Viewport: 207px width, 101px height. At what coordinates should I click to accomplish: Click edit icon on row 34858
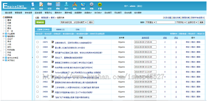point(53,92)
